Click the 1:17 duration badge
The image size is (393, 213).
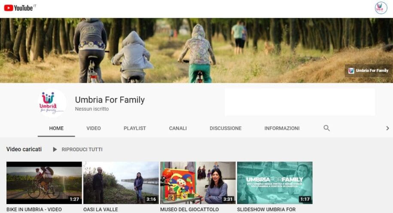pos(305,199)
